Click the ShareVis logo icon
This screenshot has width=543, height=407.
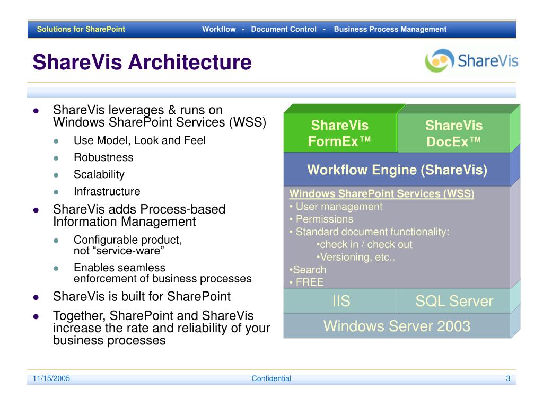tap(440, 60)
